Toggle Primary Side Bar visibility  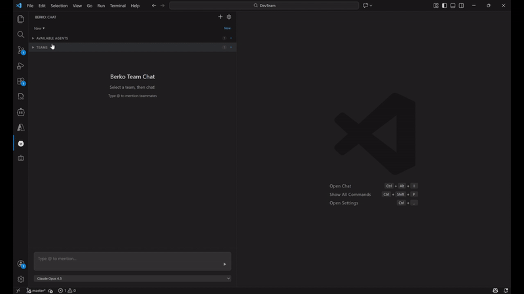[x=444, y=5]
